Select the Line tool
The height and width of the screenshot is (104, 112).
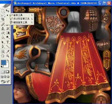8,46
